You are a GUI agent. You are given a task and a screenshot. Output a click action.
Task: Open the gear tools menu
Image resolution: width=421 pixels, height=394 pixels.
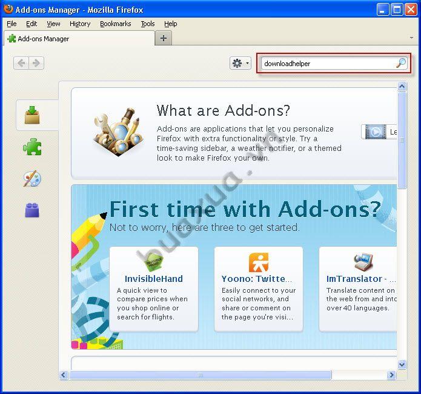[x=240, y=64]
